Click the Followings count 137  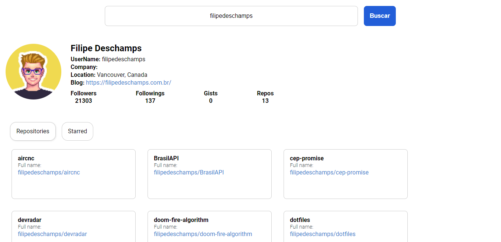150,101
